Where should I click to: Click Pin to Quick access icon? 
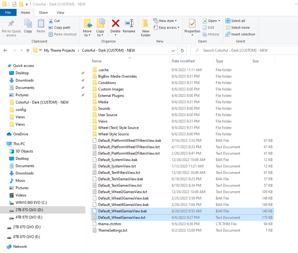tap(11, 24)
